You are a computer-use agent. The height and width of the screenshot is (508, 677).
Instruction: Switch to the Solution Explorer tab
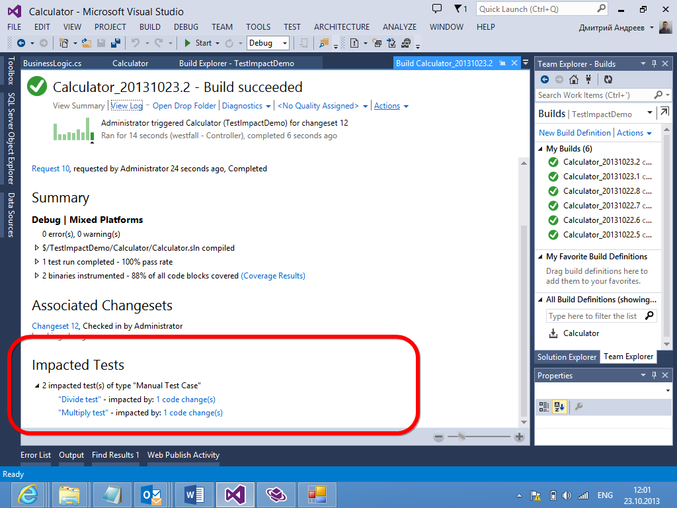click(x=567, y=357)
